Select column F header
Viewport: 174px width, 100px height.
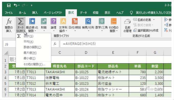tap(138, 52)
